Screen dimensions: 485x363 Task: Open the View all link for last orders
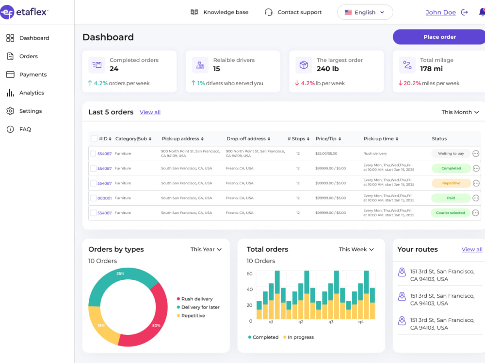[150, 112]
